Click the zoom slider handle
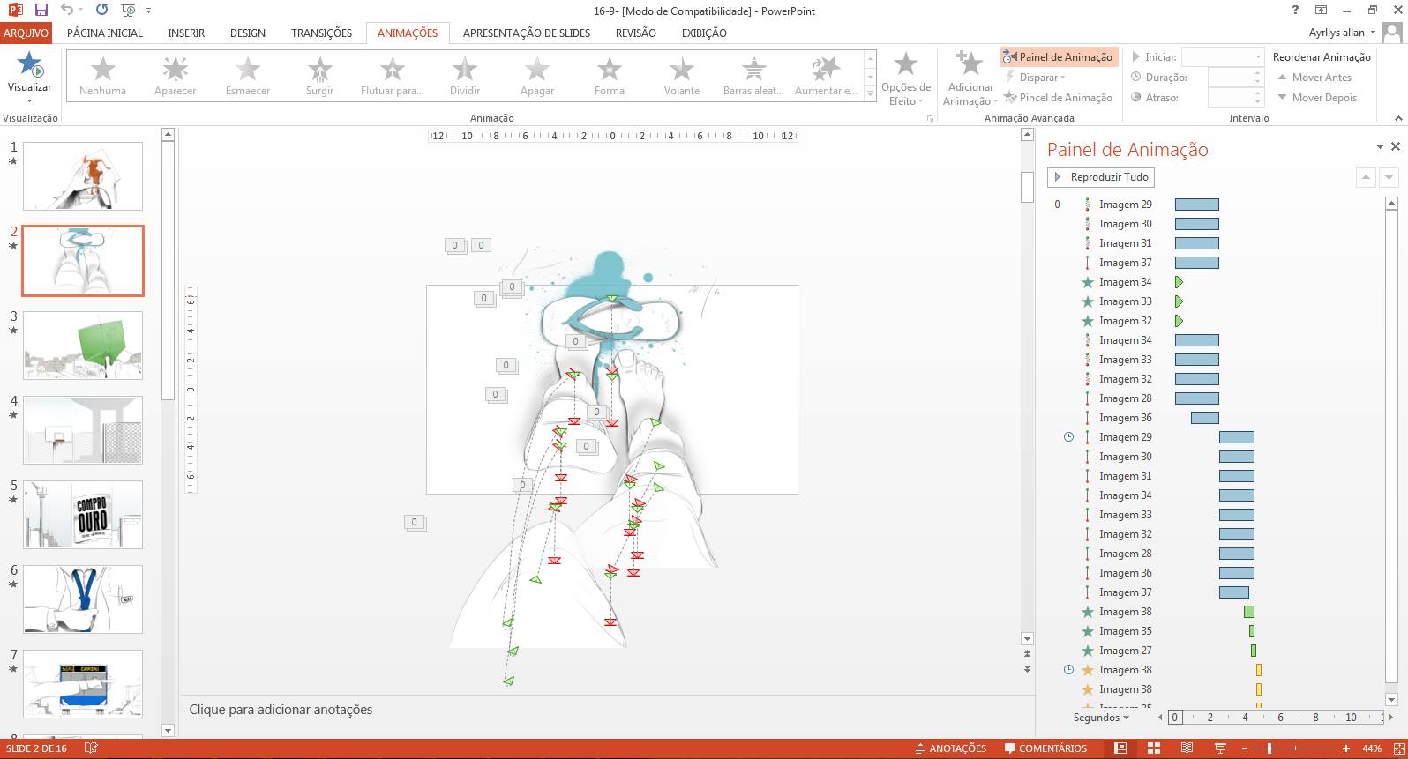1408x759 pixels. click(x=1269, y=748)
